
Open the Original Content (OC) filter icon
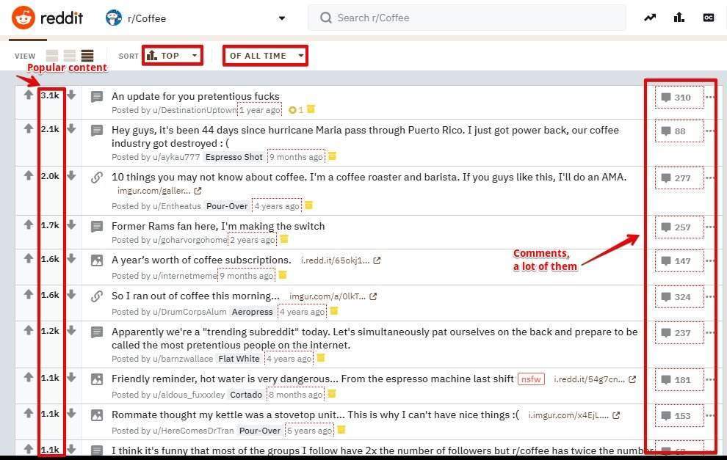tap(707, 18)
